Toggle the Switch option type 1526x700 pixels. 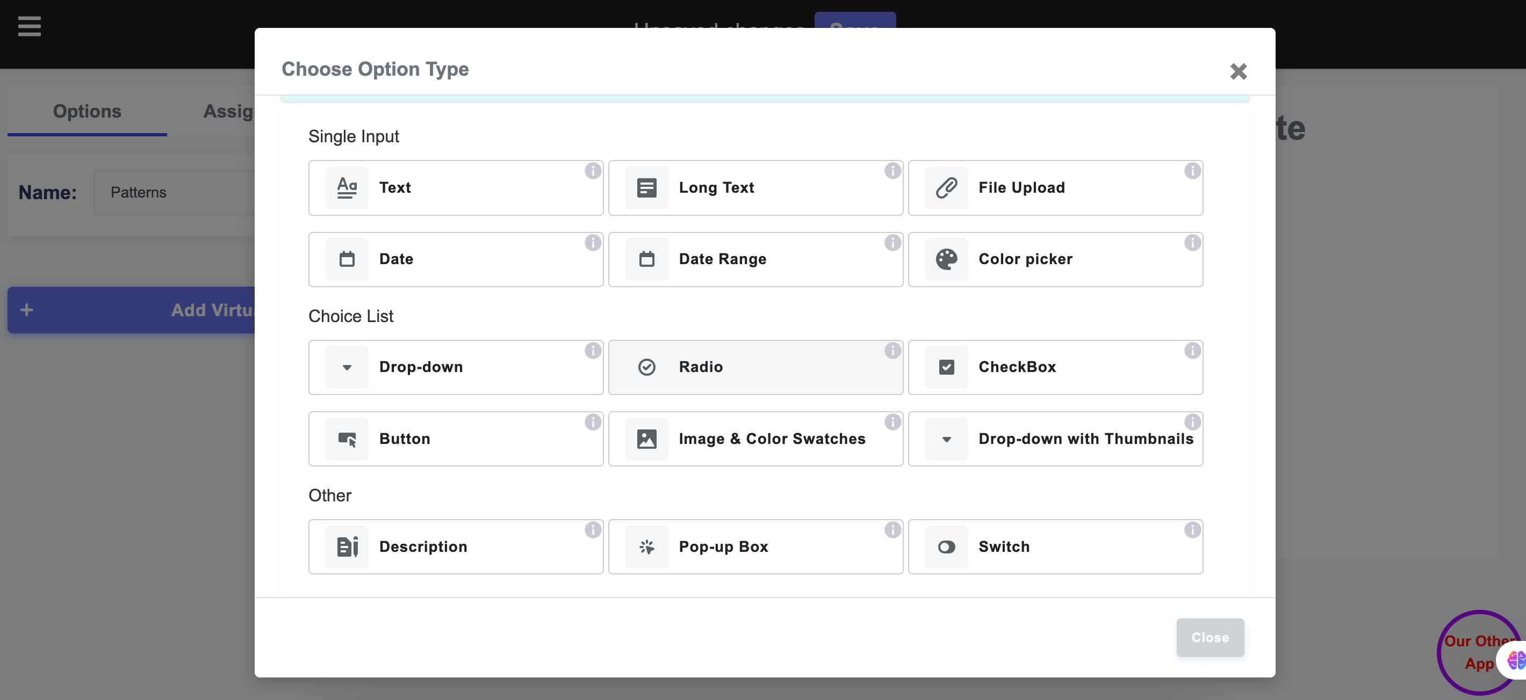coord(1055,546)
